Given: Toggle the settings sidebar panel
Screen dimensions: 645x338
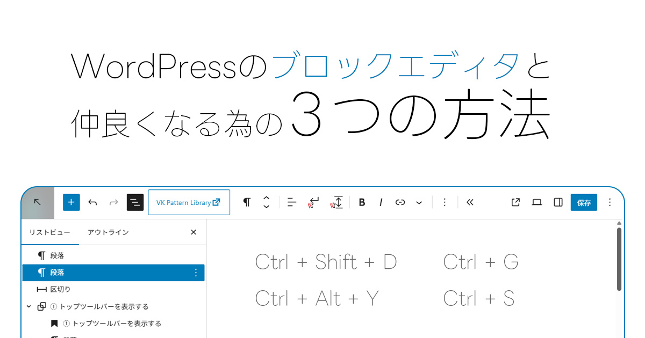Looking at the screenshot, I should [x=557, y=202].
